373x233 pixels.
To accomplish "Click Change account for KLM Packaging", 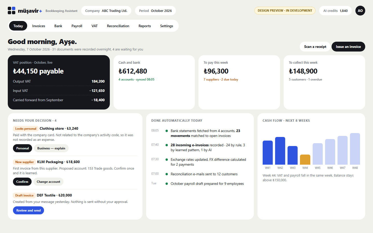I will 48,182.
